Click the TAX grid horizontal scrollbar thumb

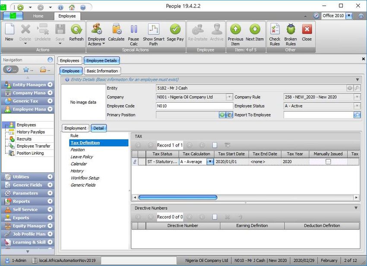tap(178, 197)
